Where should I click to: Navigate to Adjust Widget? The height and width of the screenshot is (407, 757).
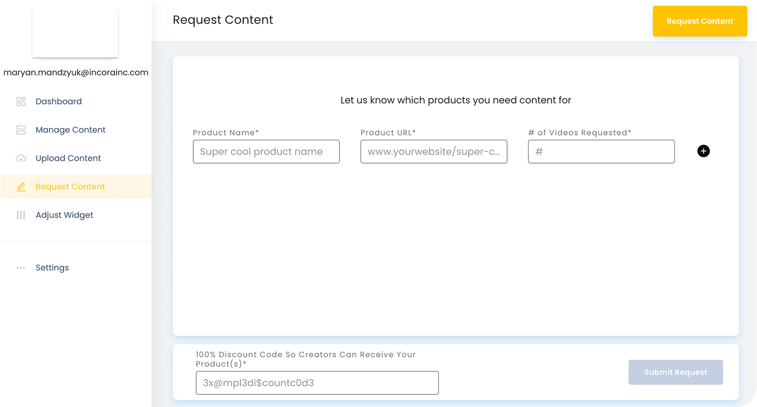click(x=64, y=215)
